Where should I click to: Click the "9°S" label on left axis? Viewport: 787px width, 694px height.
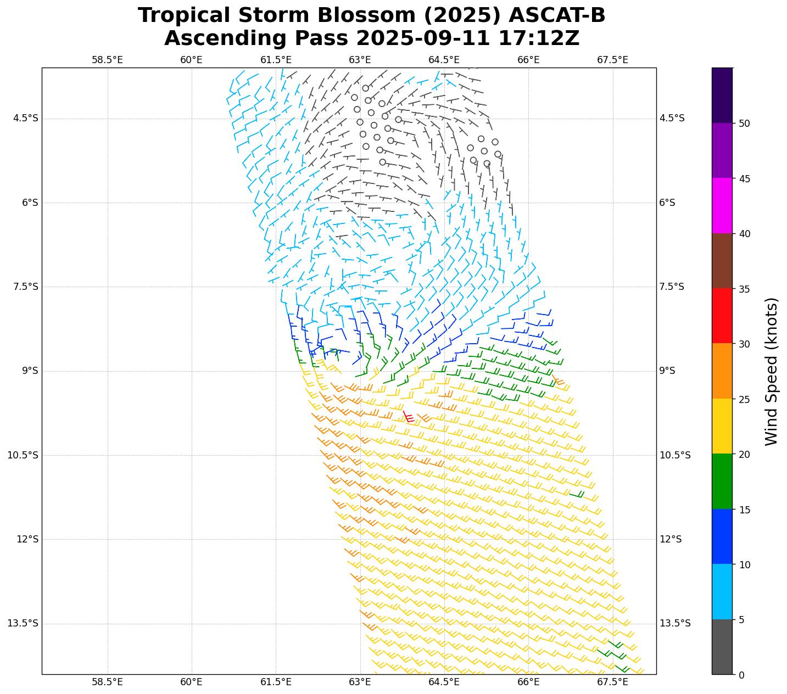pyautogui.click(x=30, y=371)
